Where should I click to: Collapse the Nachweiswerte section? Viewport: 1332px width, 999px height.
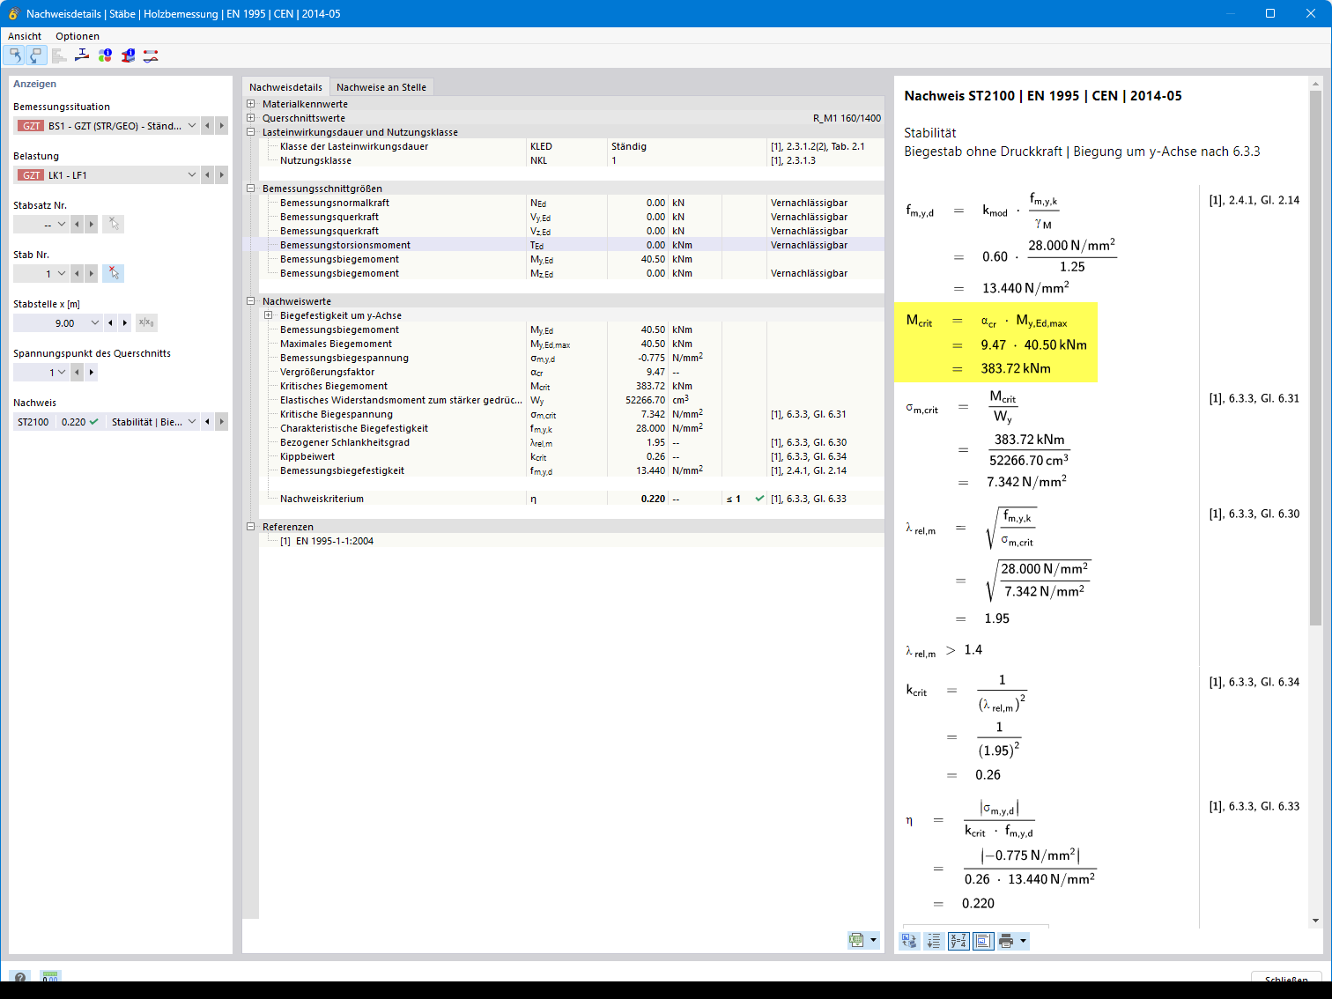(251, 301)
